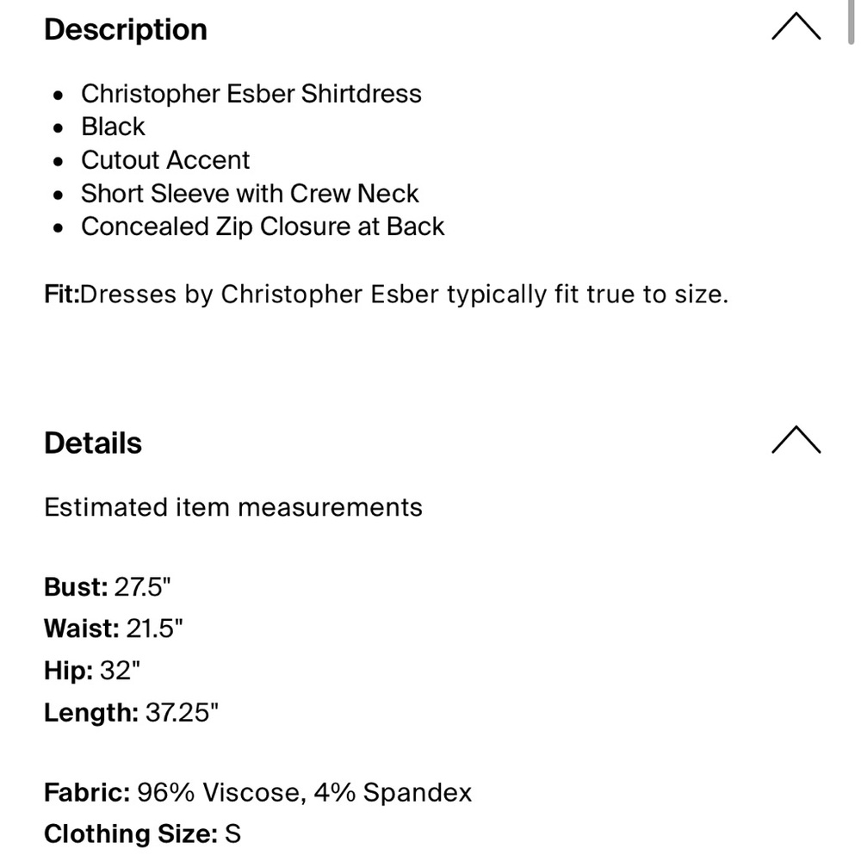Click the Description heading
The height and width of the screenshot is (861, 861).
pos(125,29)
